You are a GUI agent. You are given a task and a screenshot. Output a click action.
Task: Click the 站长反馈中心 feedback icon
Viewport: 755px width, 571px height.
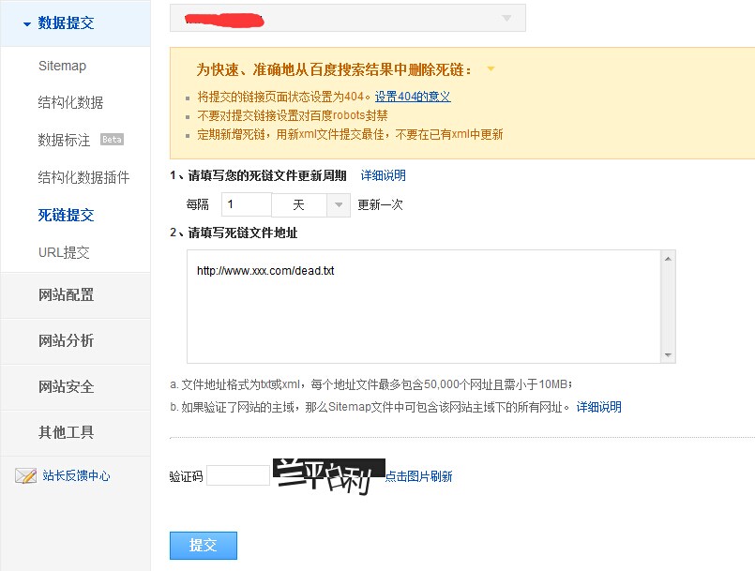coord(25,475)
